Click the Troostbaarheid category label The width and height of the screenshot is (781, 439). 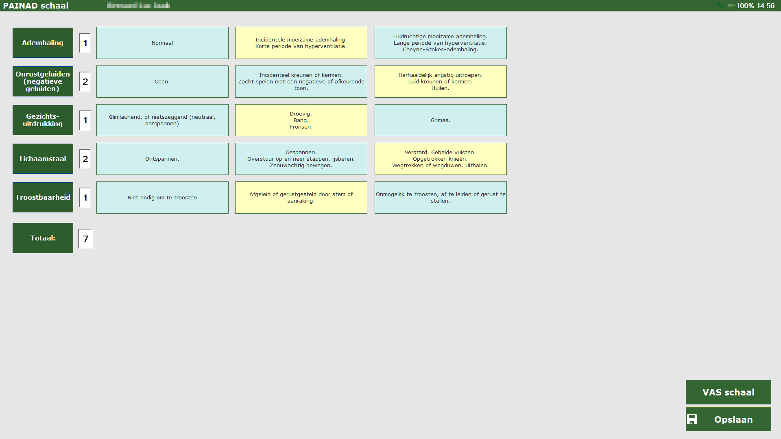click(x=43, y=198)
